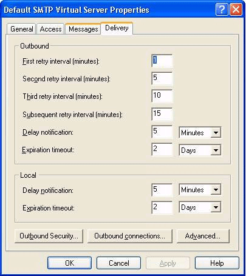Image resolution: width=246 pixels, height=276 pixels.
Task: Open the Advanced delivery options
Action: [x=203, y=236]
